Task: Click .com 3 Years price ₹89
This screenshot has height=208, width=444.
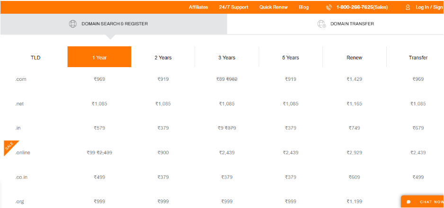Action: coord(221,79)
